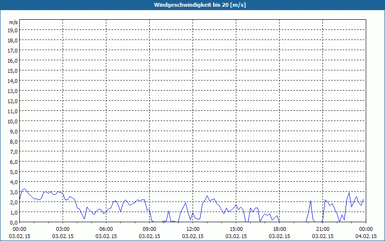Select the 14,0 y-axis label
385x241 pixels.
click(x=13, y=81)
